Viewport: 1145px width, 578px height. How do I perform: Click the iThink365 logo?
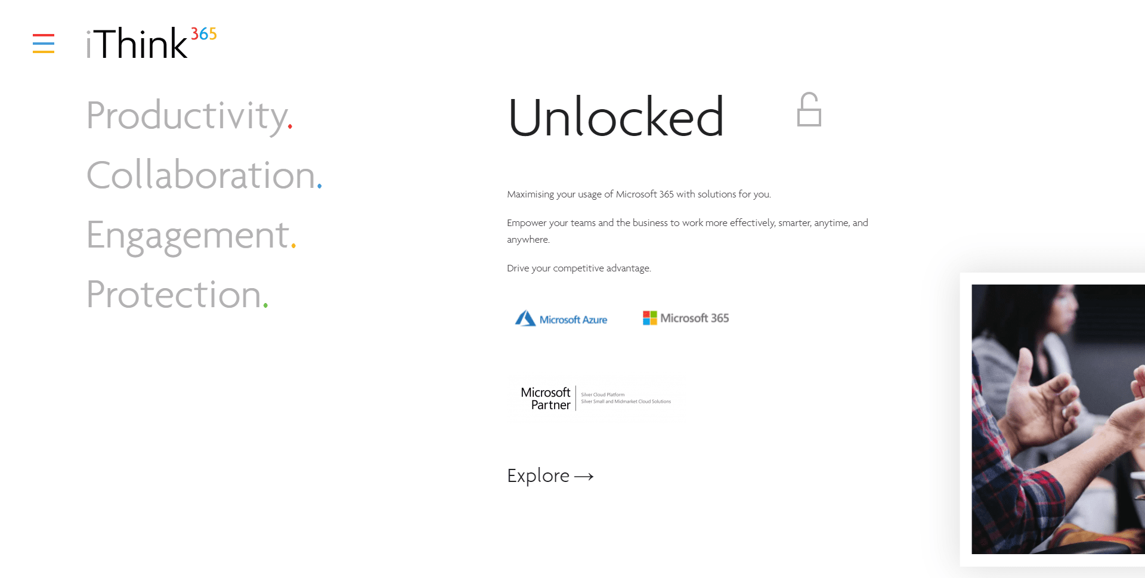[151, 43]
